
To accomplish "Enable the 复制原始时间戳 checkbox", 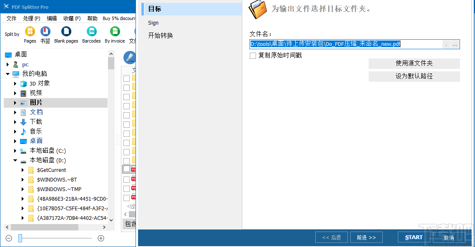I will pos(253,55).
